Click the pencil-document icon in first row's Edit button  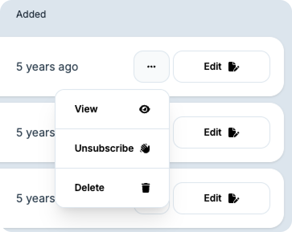coord(234,67)
